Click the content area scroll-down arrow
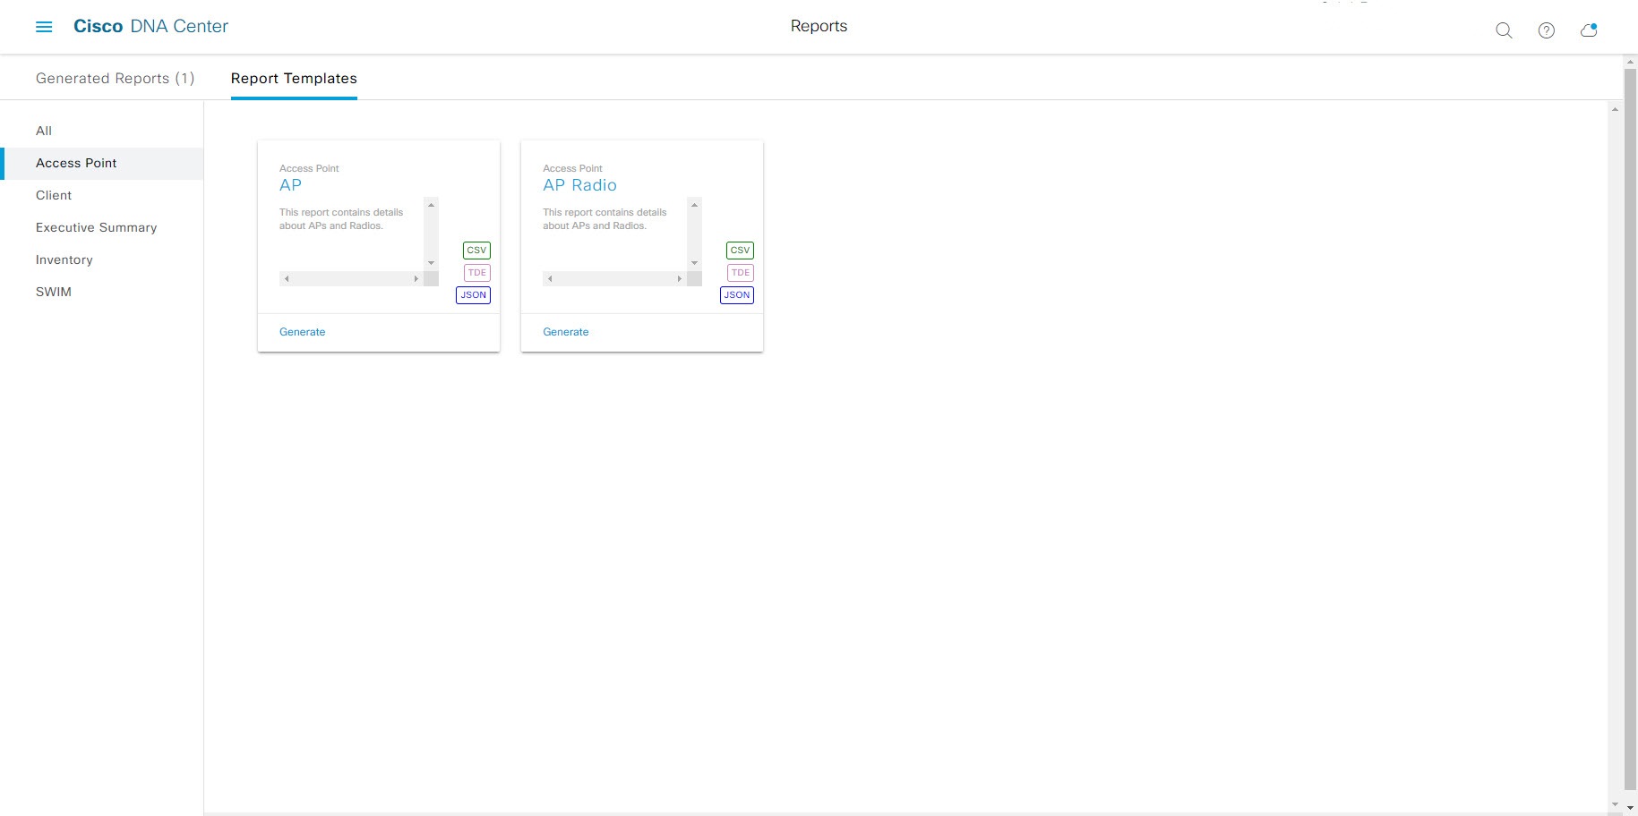 pos(1614,806)
